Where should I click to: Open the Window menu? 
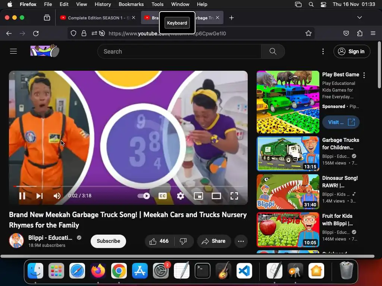pyautogui.click(x=180, y=4)
